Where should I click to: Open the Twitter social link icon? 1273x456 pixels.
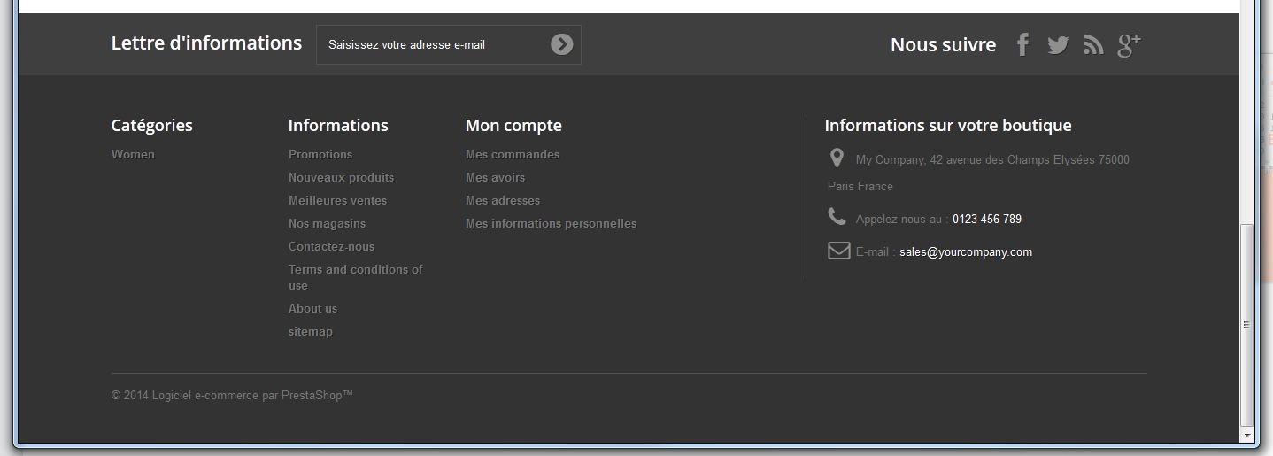coord(1058,45)
